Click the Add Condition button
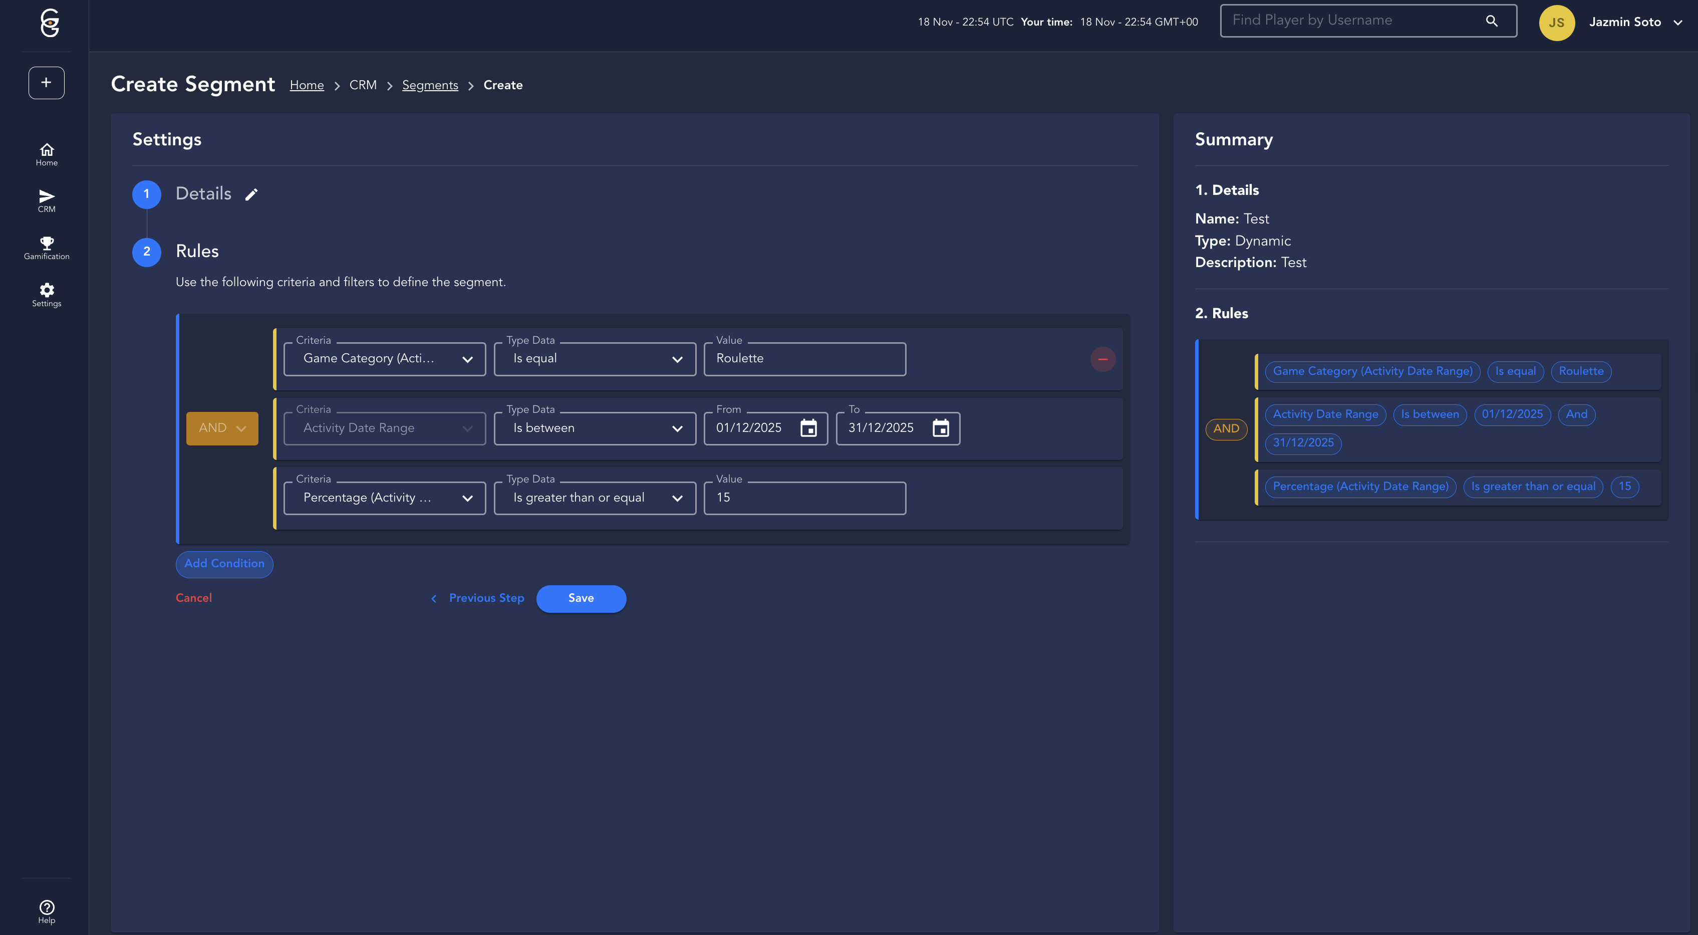Screen dimensions: 1698x935 [x=224, y=564]
